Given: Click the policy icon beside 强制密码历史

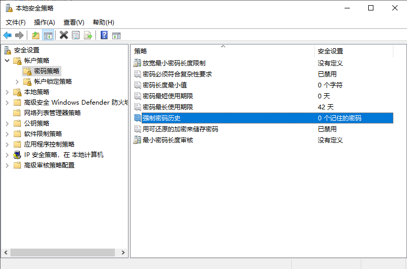Looking at the screenshot, I should click(137, 118).
